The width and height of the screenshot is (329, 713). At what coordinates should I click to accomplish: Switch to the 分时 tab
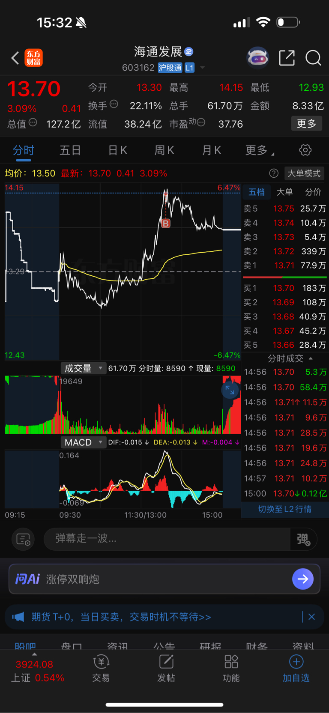pyautogui.click(x=23, y=150)
